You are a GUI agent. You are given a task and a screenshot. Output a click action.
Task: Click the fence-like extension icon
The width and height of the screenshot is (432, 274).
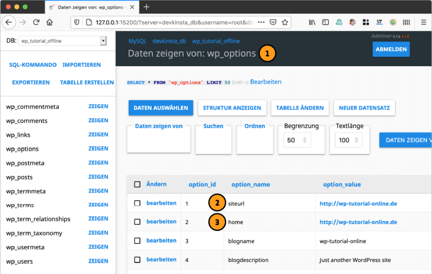pyautogui.click(x=406, y=22)
